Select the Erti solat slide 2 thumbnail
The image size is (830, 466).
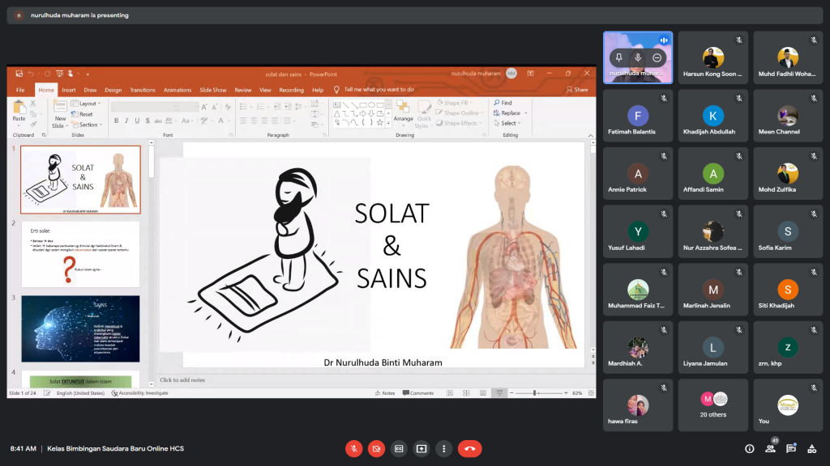(x=80, y=254)
